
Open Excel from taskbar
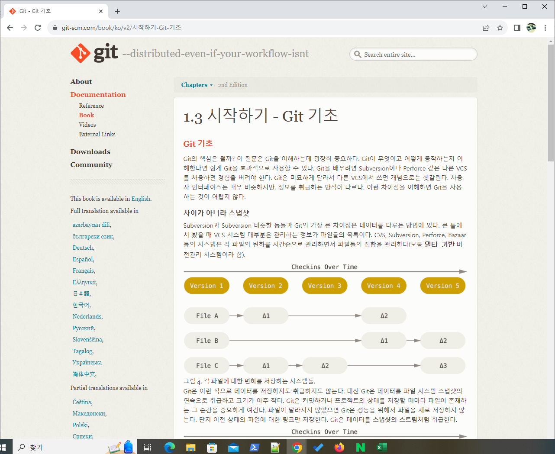coord(381,447)
